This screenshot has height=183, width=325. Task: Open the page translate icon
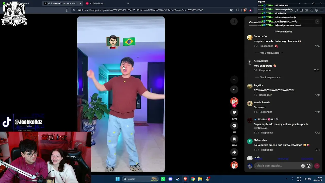coord(231,10)
